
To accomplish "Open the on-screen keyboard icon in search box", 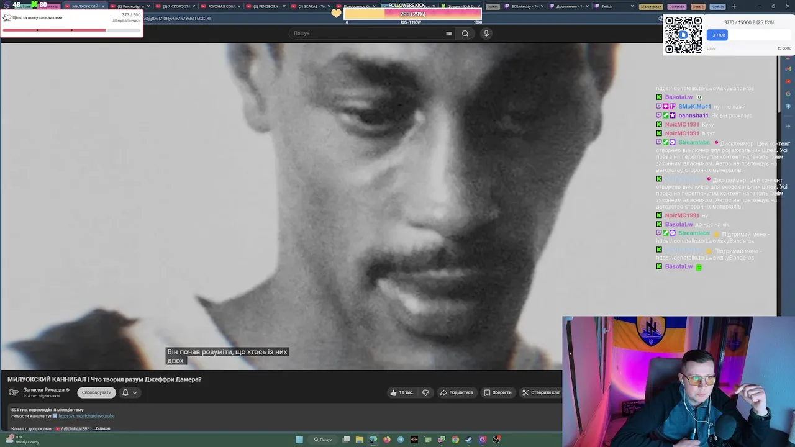I will [449, 34].
